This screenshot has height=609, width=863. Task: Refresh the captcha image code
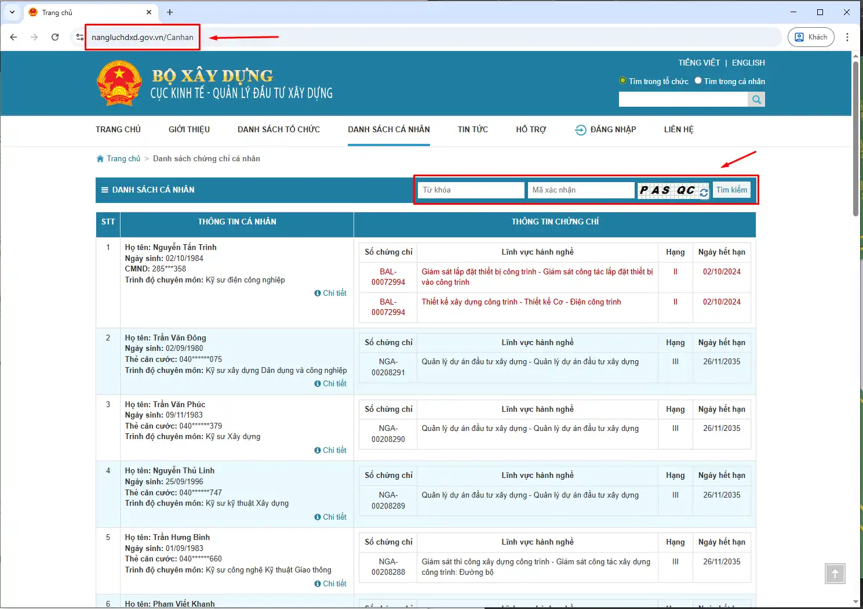click(x=704, y=193)
